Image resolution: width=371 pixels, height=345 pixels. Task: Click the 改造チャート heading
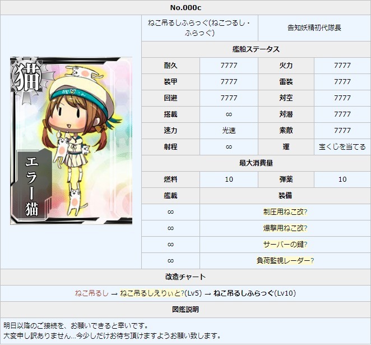click(x=186, y=277)
